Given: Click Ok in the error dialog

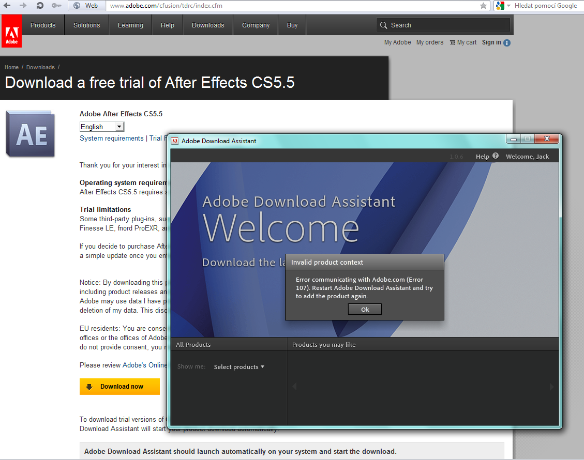Looking at the screenshot, I should coord(365,309).
